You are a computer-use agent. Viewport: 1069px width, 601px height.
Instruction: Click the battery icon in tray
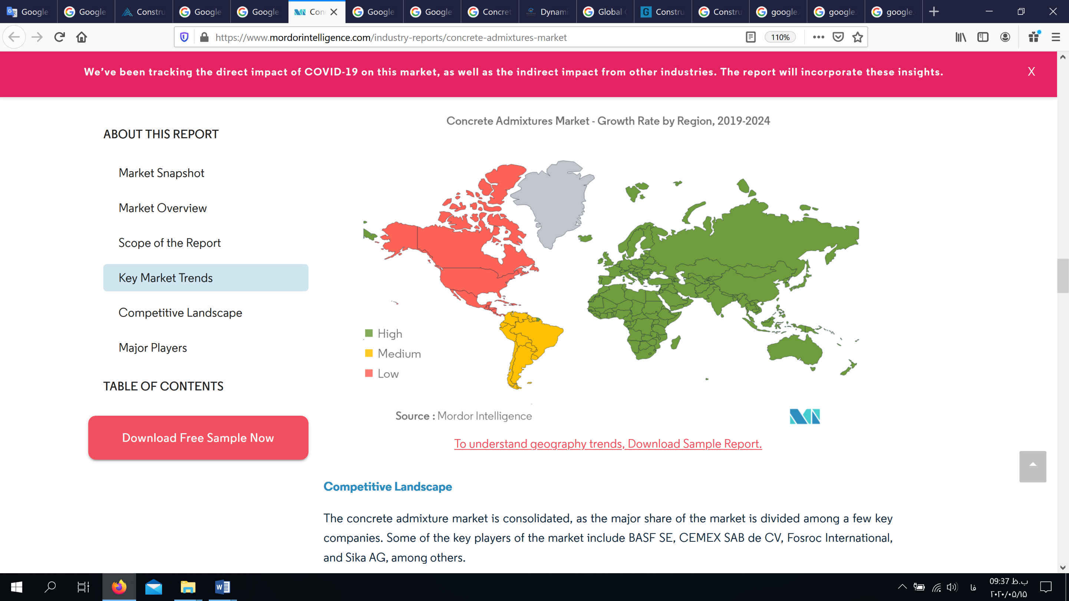(x=919, y=587)
